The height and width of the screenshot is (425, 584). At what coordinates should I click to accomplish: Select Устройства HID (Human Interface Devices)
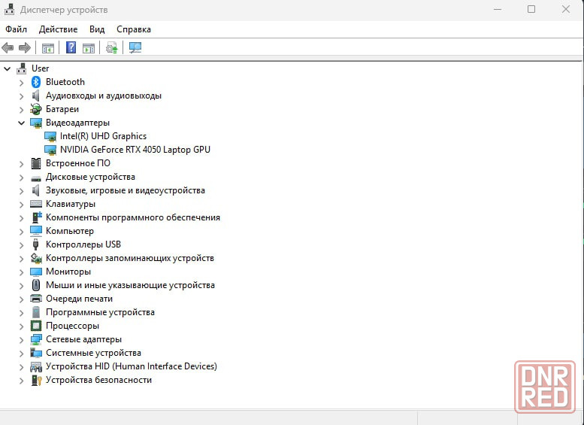[x=131, y=366]
